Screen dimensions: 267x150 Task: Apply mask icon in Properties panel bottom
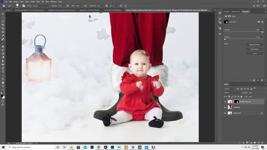coord(254,80)
